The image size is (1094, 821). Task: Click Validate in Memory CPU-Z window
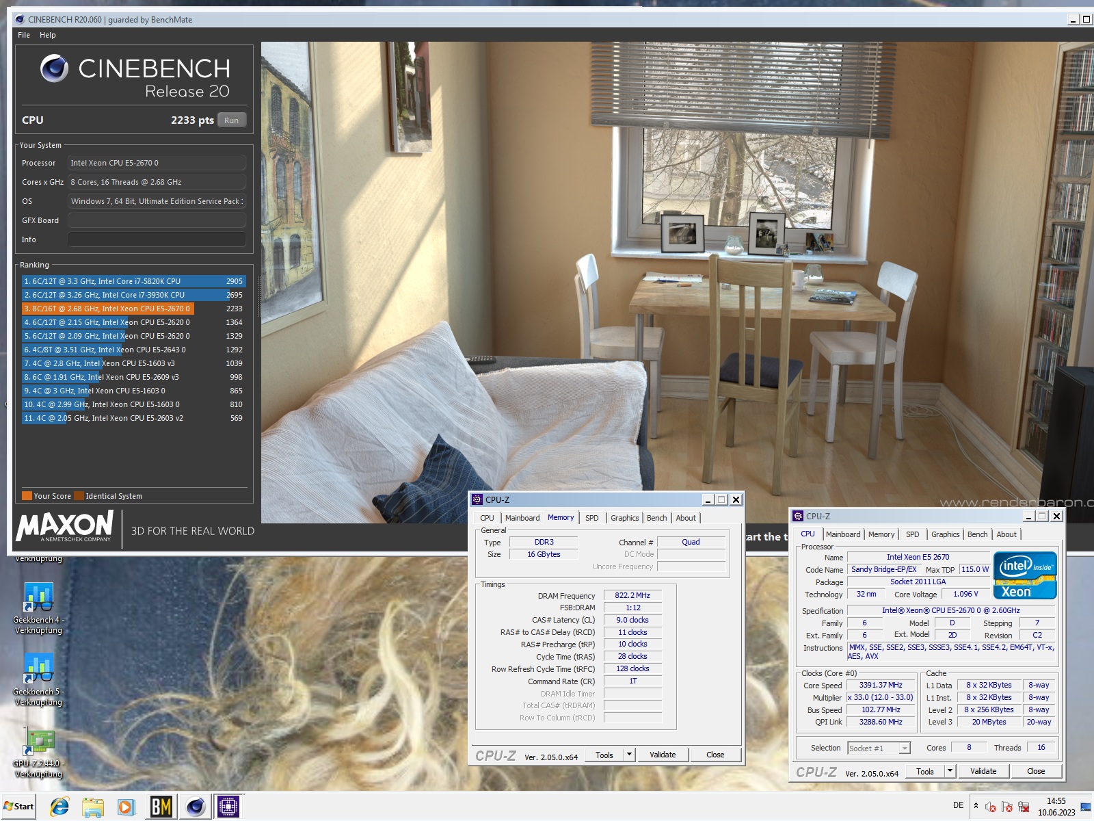pyautogui.click(x=663, y=755)
